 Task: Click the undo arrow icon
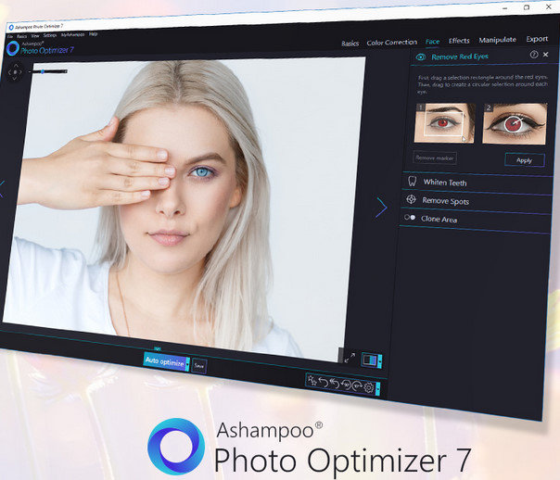pyautogui.click(x=324, y=382)
